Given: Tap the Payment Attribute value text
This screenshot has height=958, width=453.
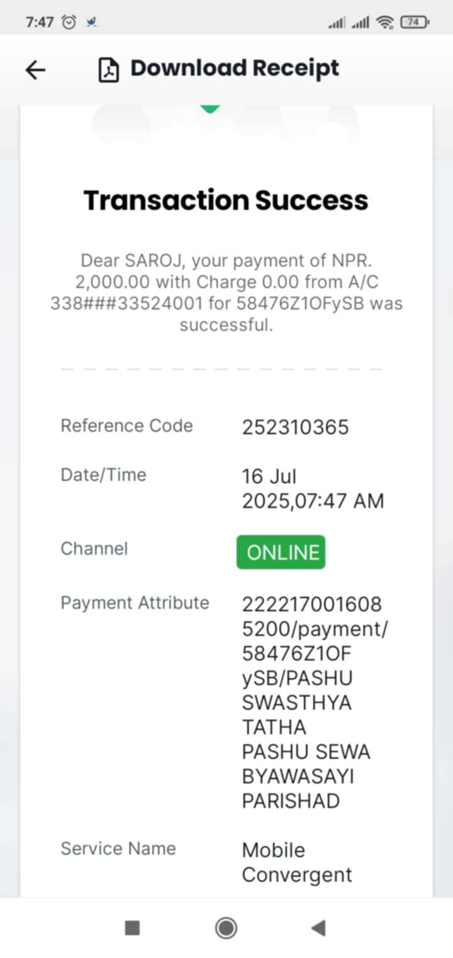Looking at the screenshot, I should coord(315,702).
